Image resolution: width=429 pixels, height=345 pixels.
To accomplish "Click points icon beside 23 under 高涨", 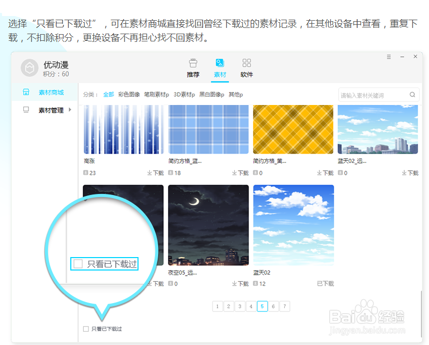I will [x=86, y=173].
